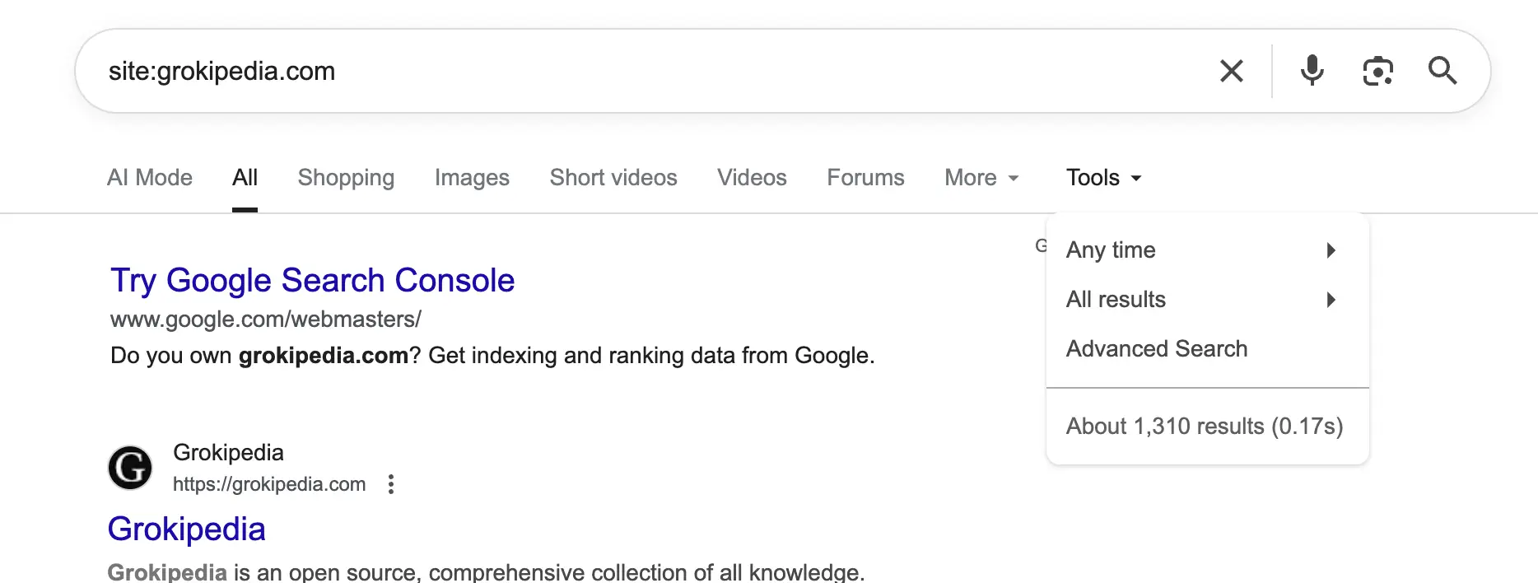Image resolution: width=1538 pixels, height=583 pixels.
Task: Choose Advanced Search from Tools menu
Action: click(1156, 349)
